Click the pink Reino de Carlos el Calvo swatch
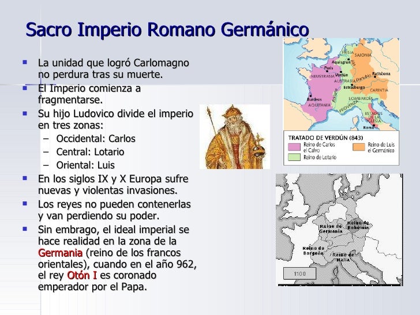420x315 pixels. click(294, 147)
